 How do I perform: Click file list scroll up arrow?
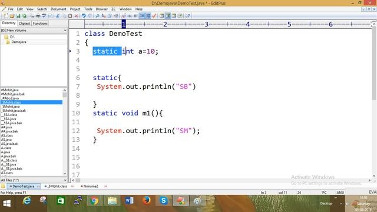pyautogui.click(x=64, y=90)
